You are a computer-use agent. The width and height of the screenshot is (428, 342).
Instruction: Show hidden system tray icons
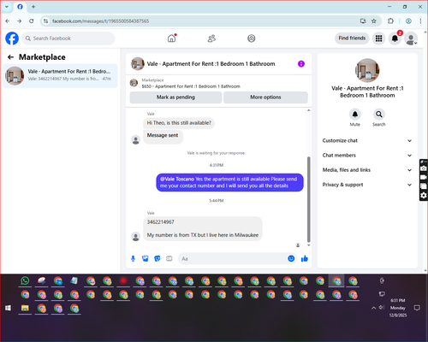pyautogui.click(x=373, y=308)
